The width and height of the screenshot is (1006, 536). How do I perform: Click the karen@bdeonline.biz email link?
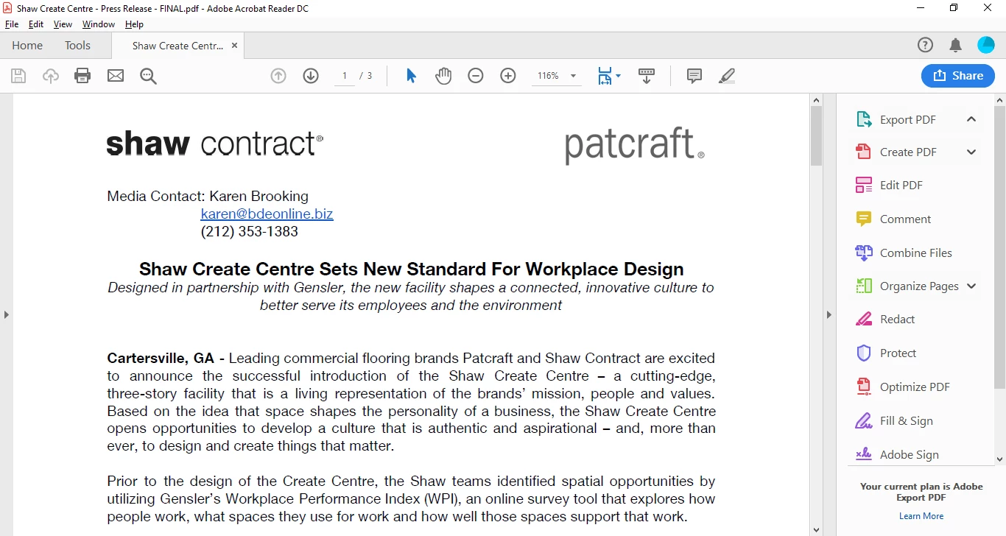267,214
